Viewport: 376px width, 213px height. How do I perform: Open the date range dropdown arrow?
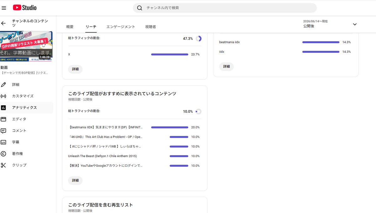pos(355,24)
